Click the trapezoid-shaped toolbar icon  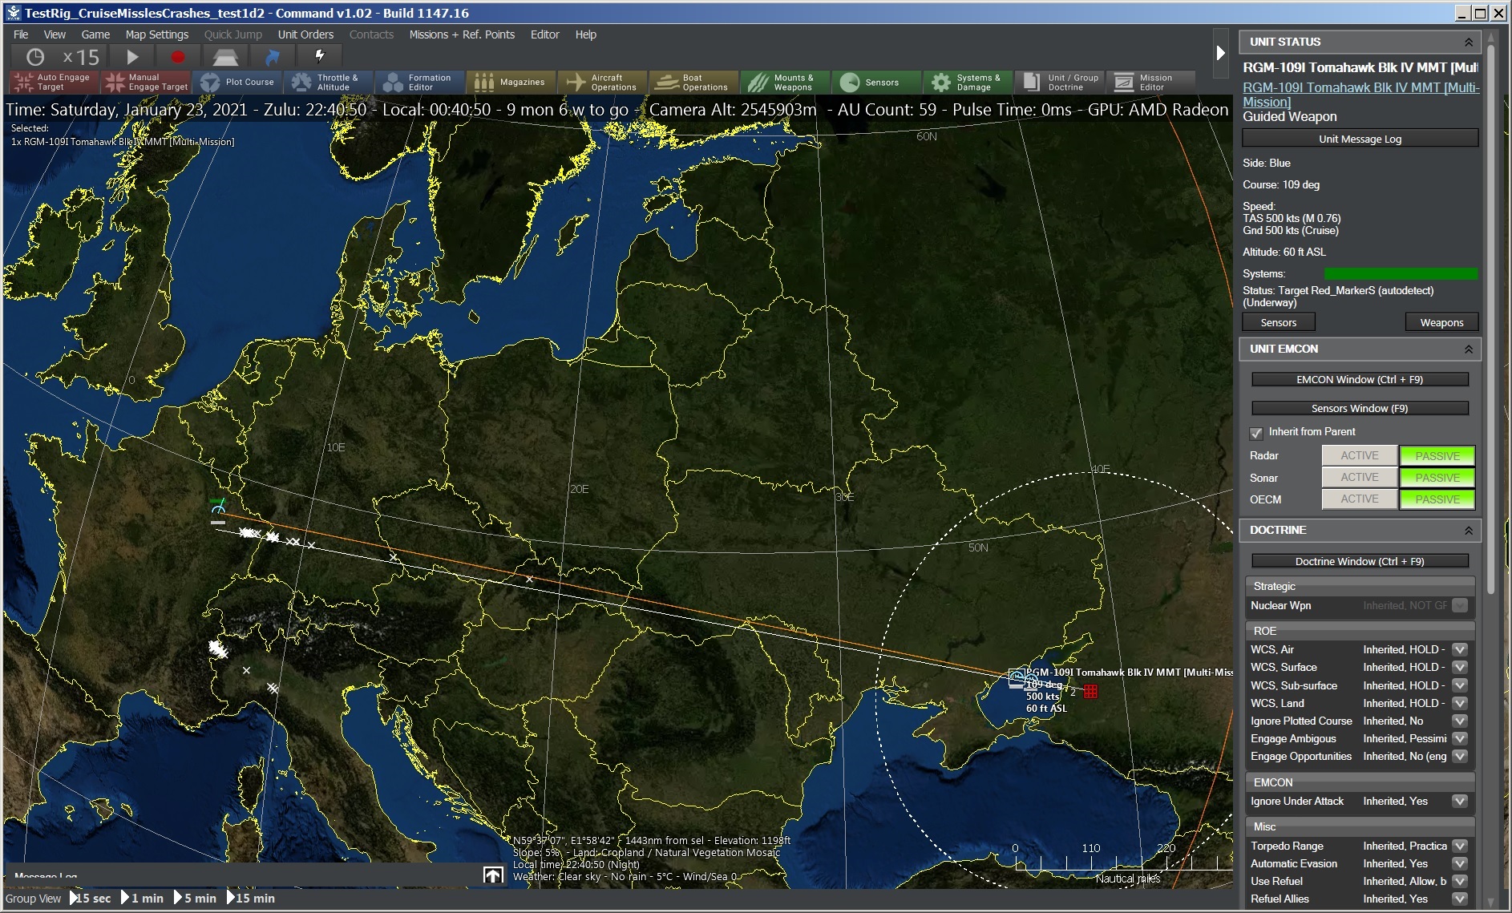point(225,57)
